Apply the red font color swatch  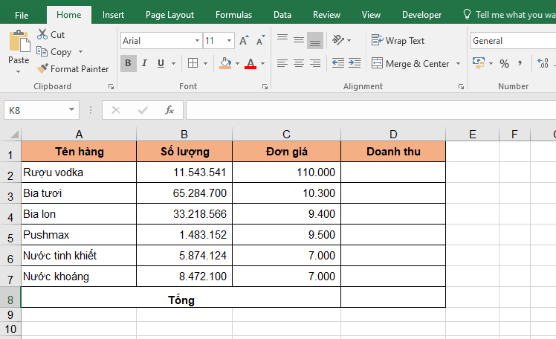[x=250, y=64]
